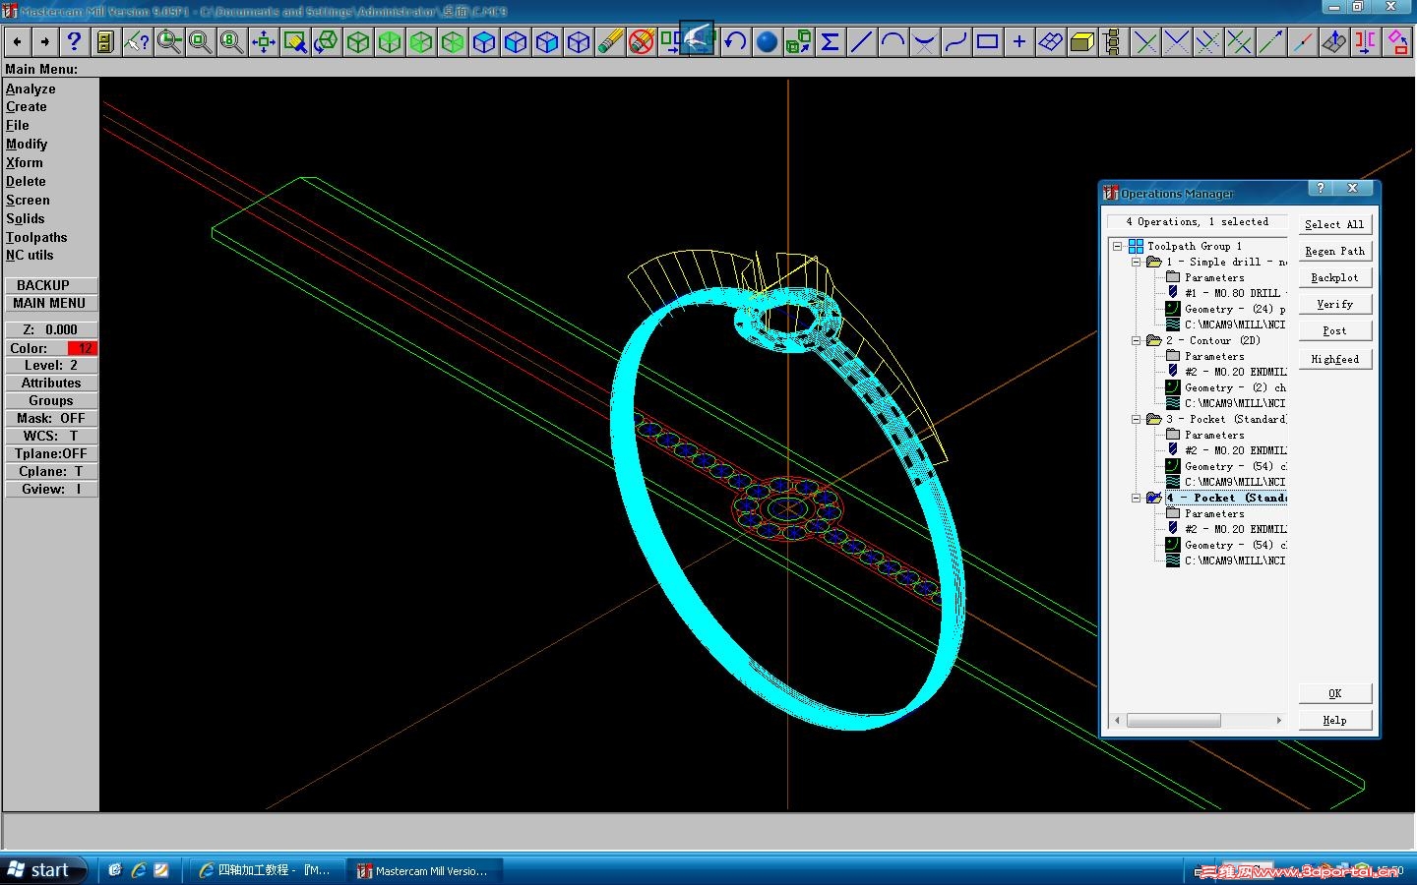Select the Fillet tool icon
Image resolution: width=1417 pixels, height=885 pixels.
(924, 41)
